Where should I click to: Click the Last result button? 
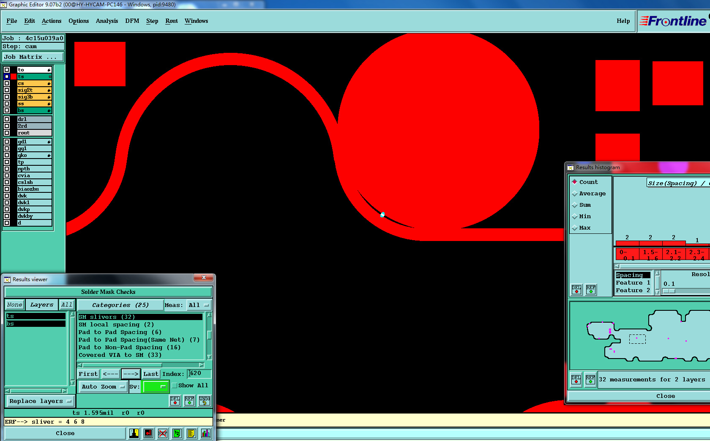[x=151, y=374]
